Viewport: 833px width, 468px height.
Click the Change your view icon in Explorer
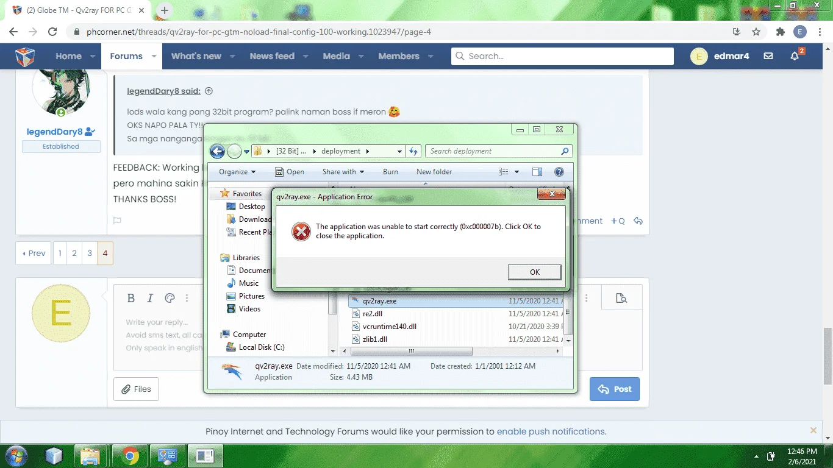tap(504, 172)
